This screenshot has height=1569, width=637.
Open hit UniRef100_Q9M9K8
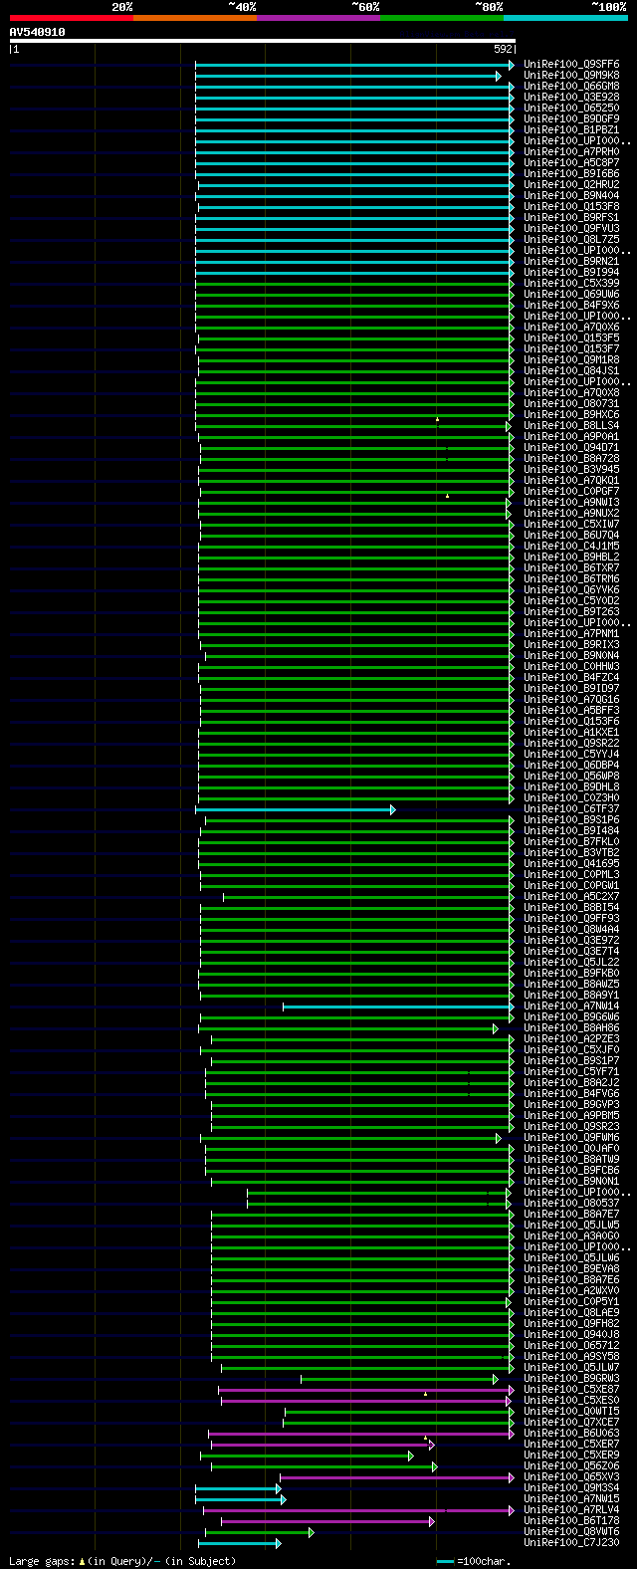[570, 76]
